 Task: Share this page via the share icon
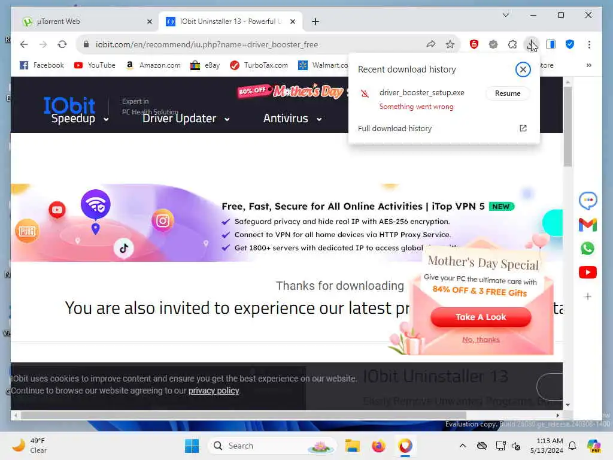point(431,44)
